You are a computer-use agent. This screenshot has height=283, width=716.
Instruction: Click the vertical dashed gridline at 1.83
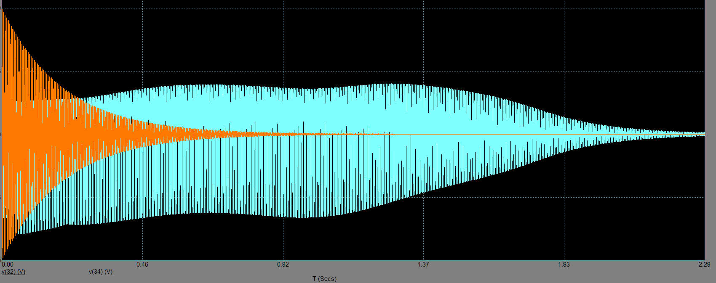pyautogui.click(x=564, y=42)
